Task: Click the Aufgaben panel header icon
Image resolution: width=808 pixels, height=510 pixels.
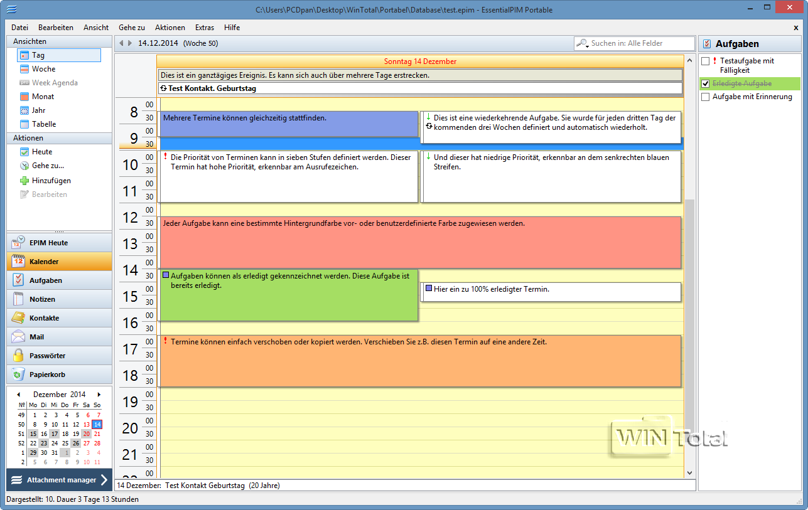Action: coord(708,44)
